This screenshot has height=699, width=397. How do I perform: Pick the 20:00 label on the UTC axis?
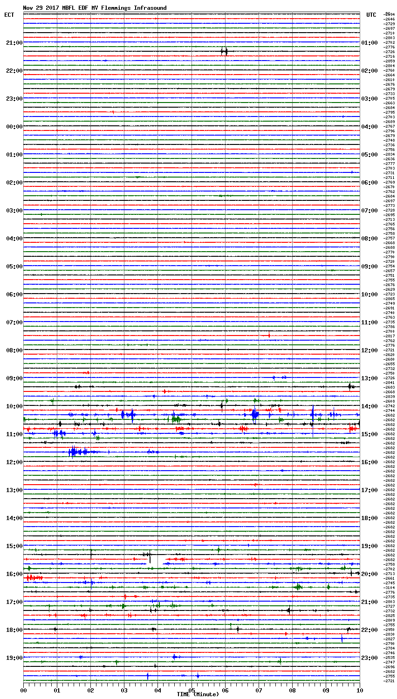(x=370, y=574)
